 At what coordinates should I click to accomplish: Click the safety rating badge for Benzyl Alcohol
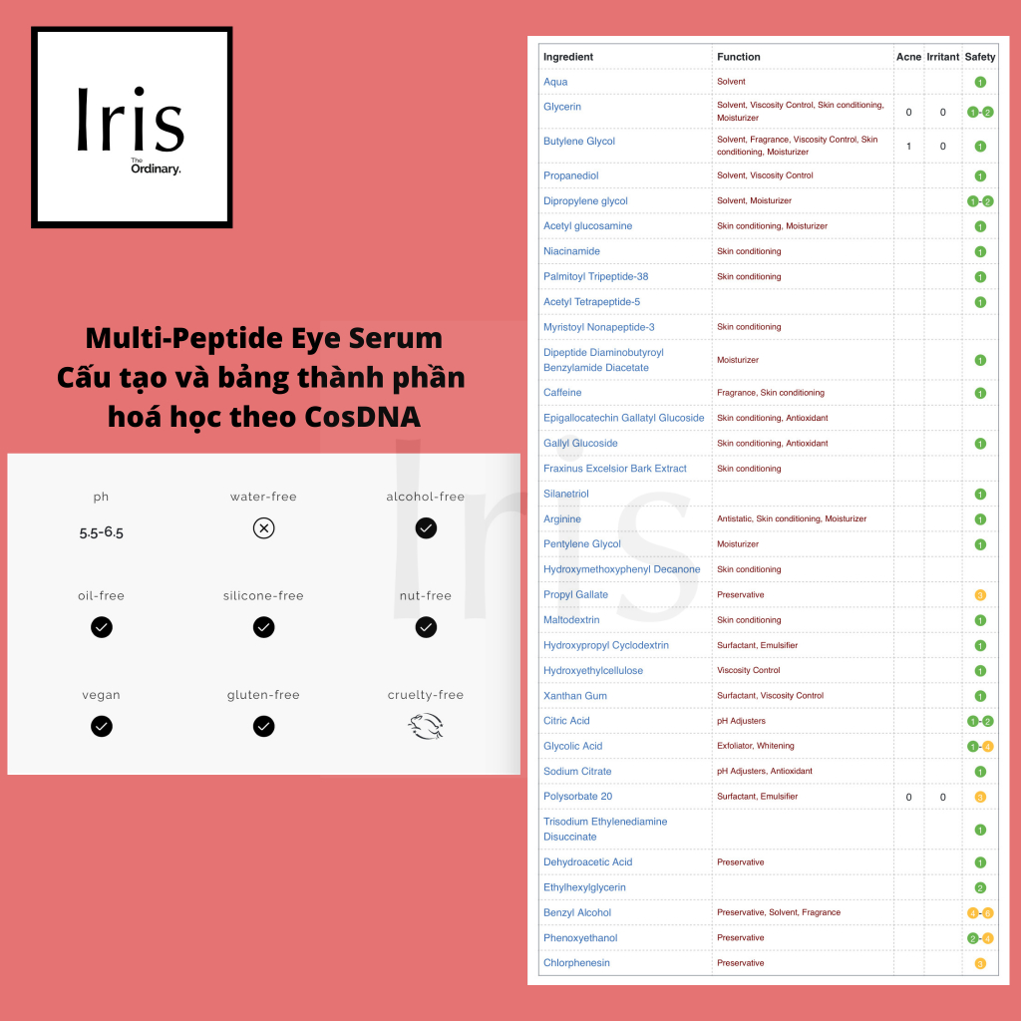(x=980, y=912)
